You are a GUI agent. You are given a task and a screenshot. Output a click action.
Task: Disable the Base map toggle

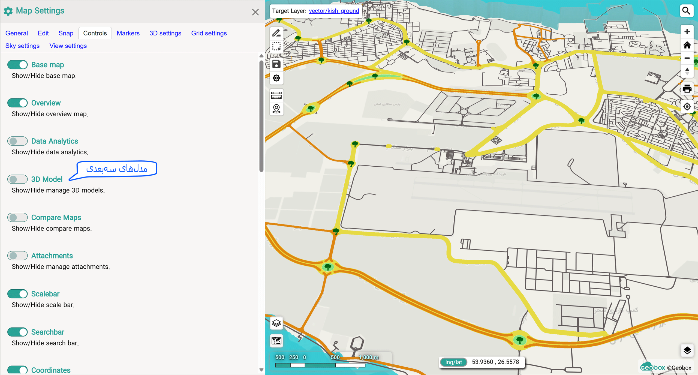17,65
